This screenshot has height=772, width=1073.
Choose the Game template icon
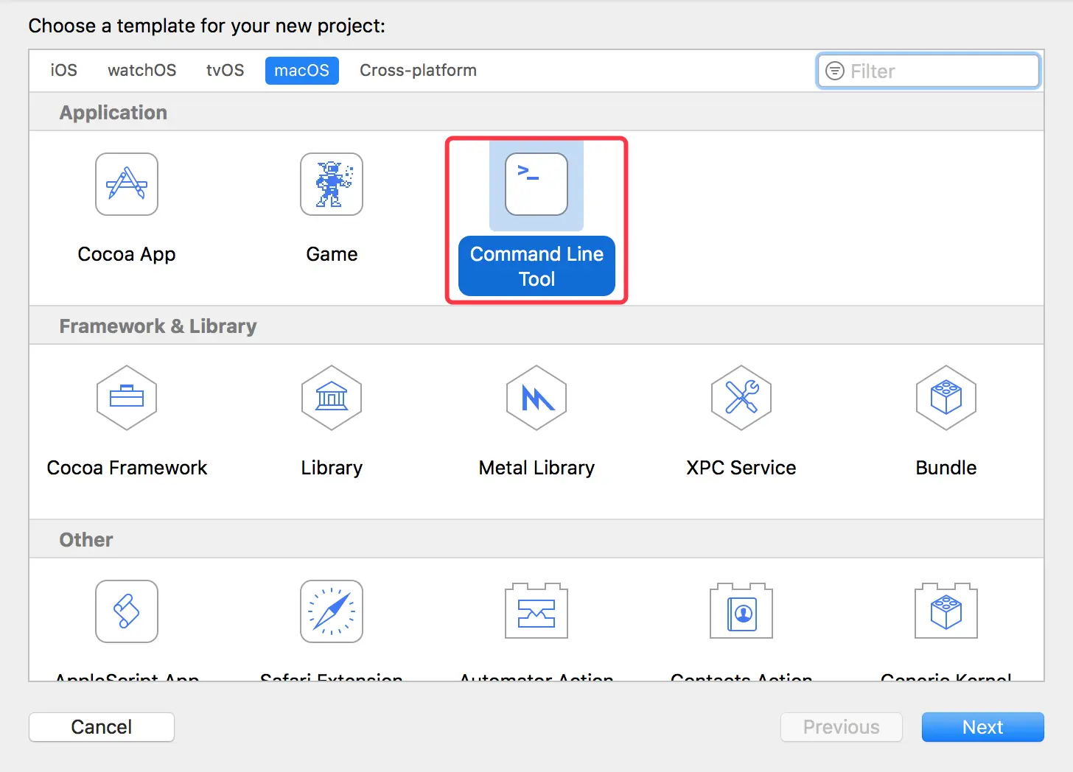coord(332,184)
